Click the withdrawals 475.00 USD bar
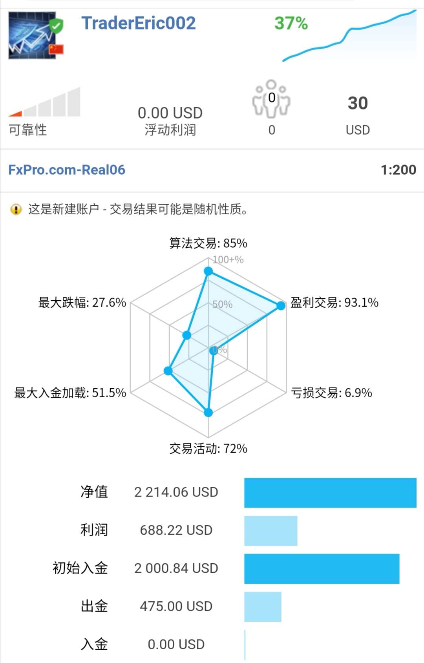 [263, 607]
